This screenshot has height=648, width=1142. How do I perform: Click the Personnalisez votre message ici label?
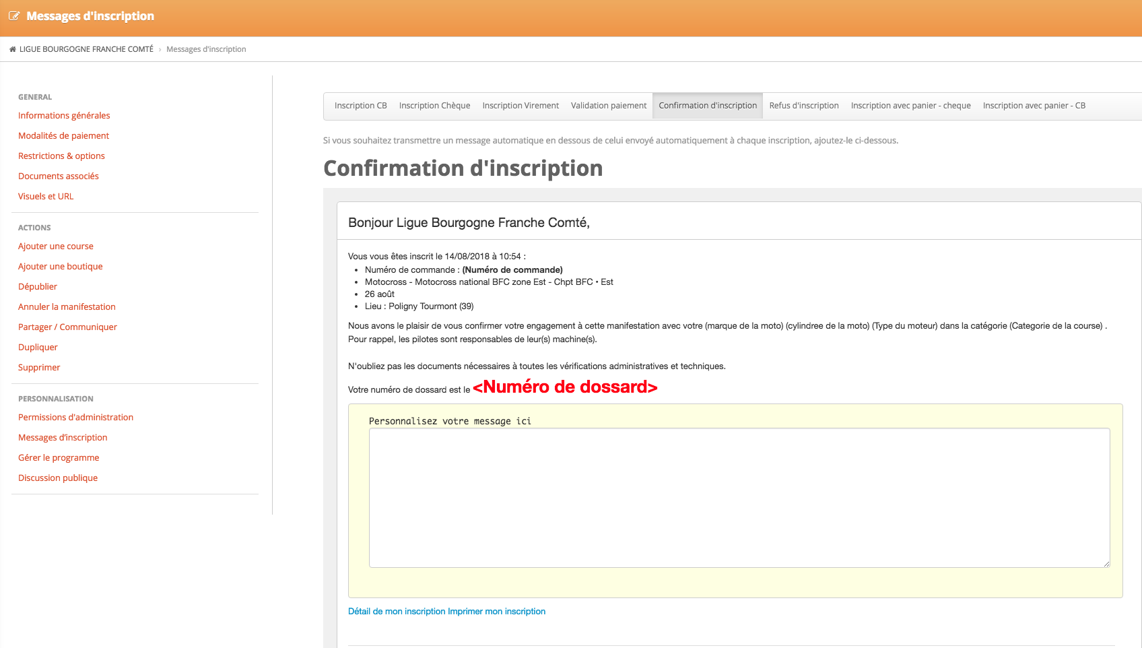[x=450, y=421]
